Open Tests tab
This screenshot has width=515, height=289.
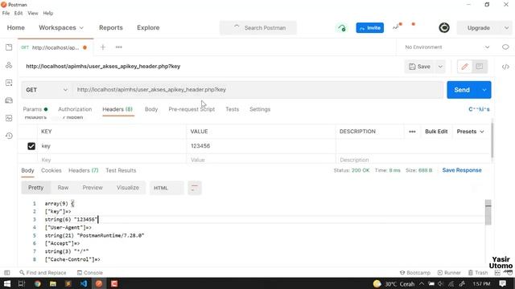click(232, 109)
